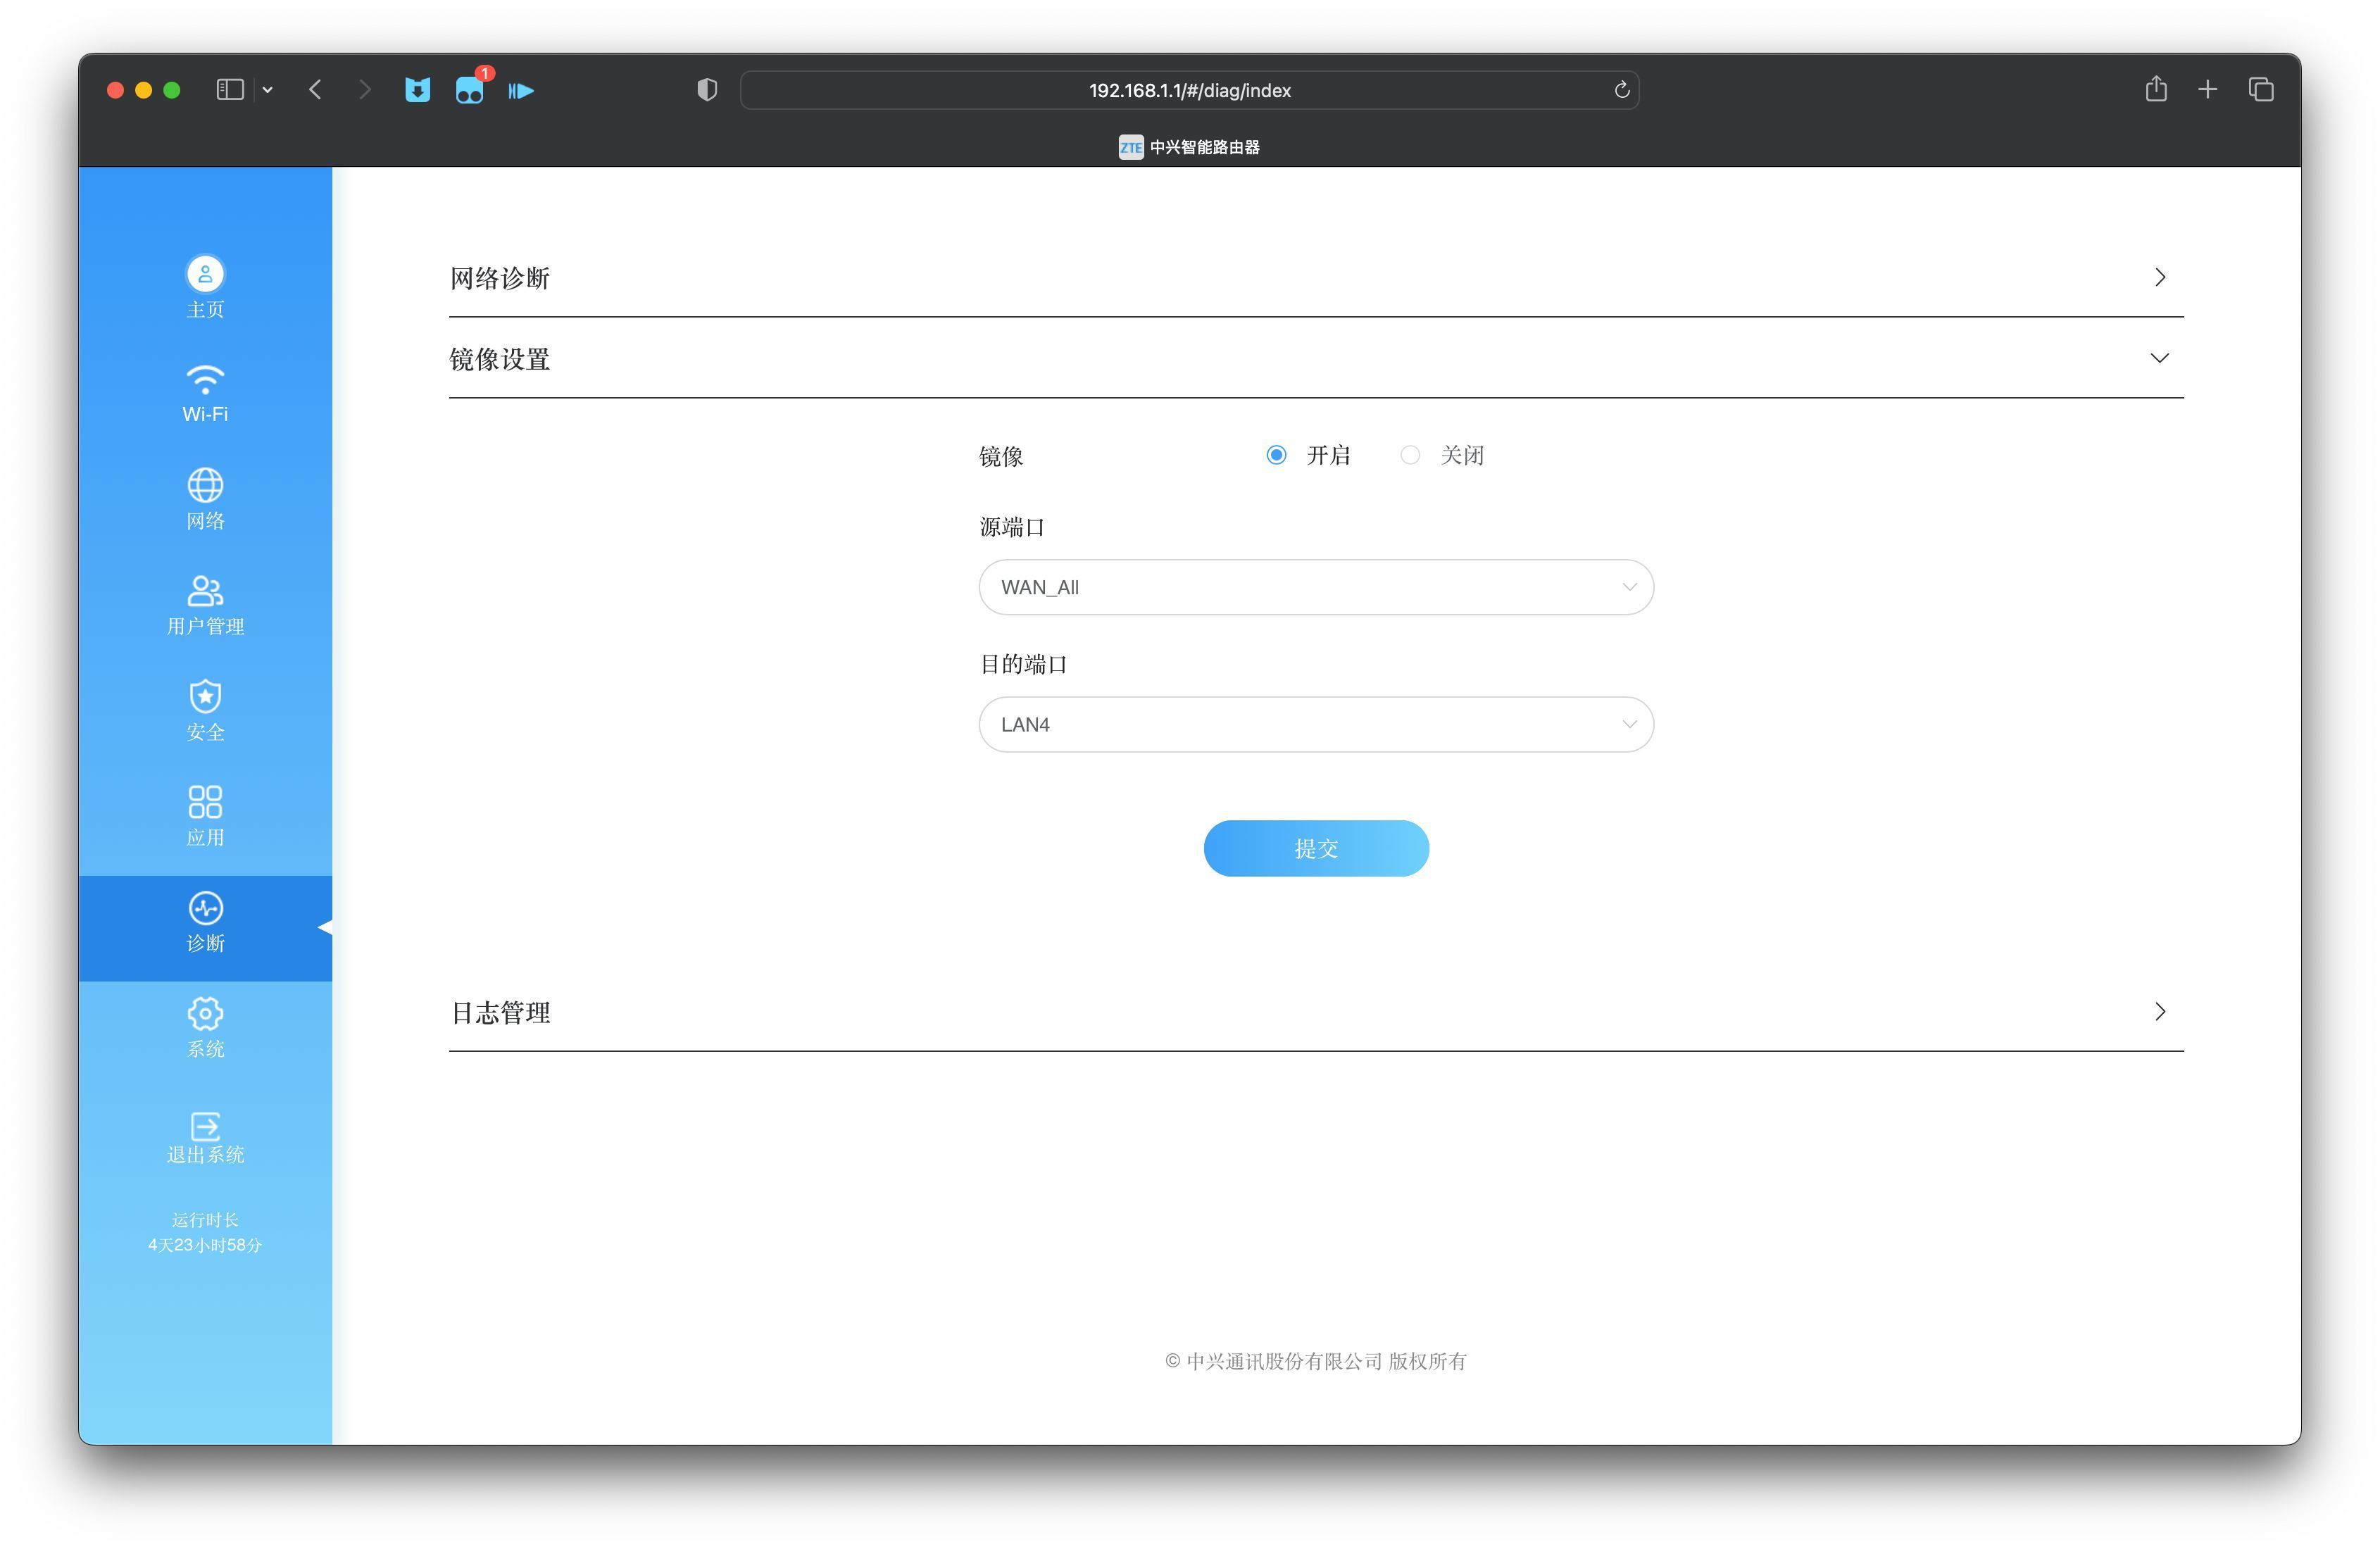This screenshot has height=1549, width=2380.
Task: Click the address bar showing 192.168.1.1
Action: (x=1189, y=90)
